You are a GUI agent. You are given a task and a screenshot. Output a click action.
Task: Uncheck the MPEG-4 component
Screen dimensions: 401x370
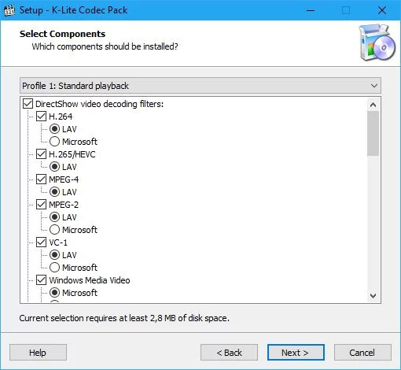coord(41,179)
